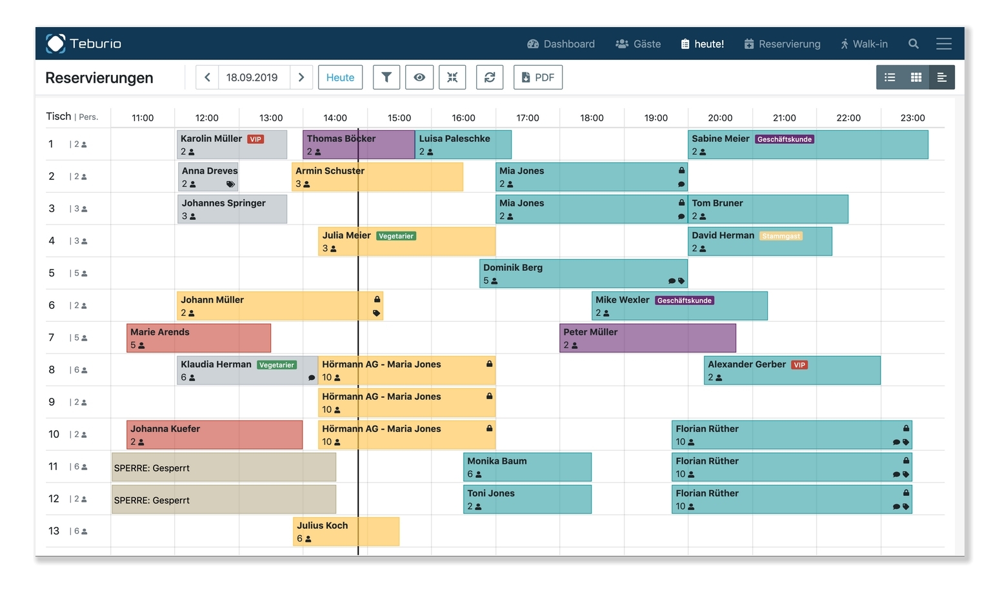
Task: Click comment icon on Klaudia Herman reservation
Action: click(312, 378)
